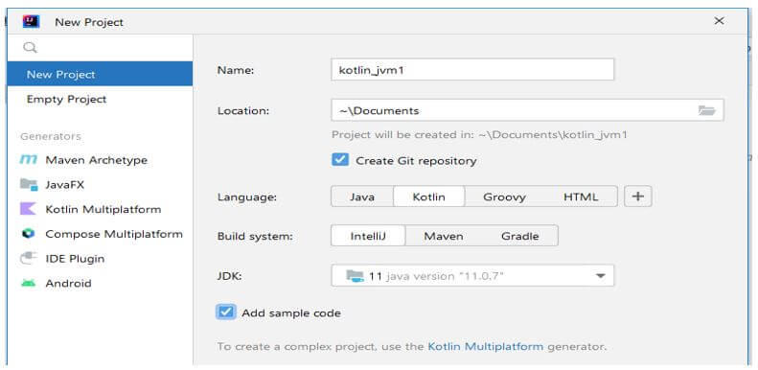Click the 'New Project' title bar text
The image size is (758, 370).
pyautogui.click(x=89, y=22)
